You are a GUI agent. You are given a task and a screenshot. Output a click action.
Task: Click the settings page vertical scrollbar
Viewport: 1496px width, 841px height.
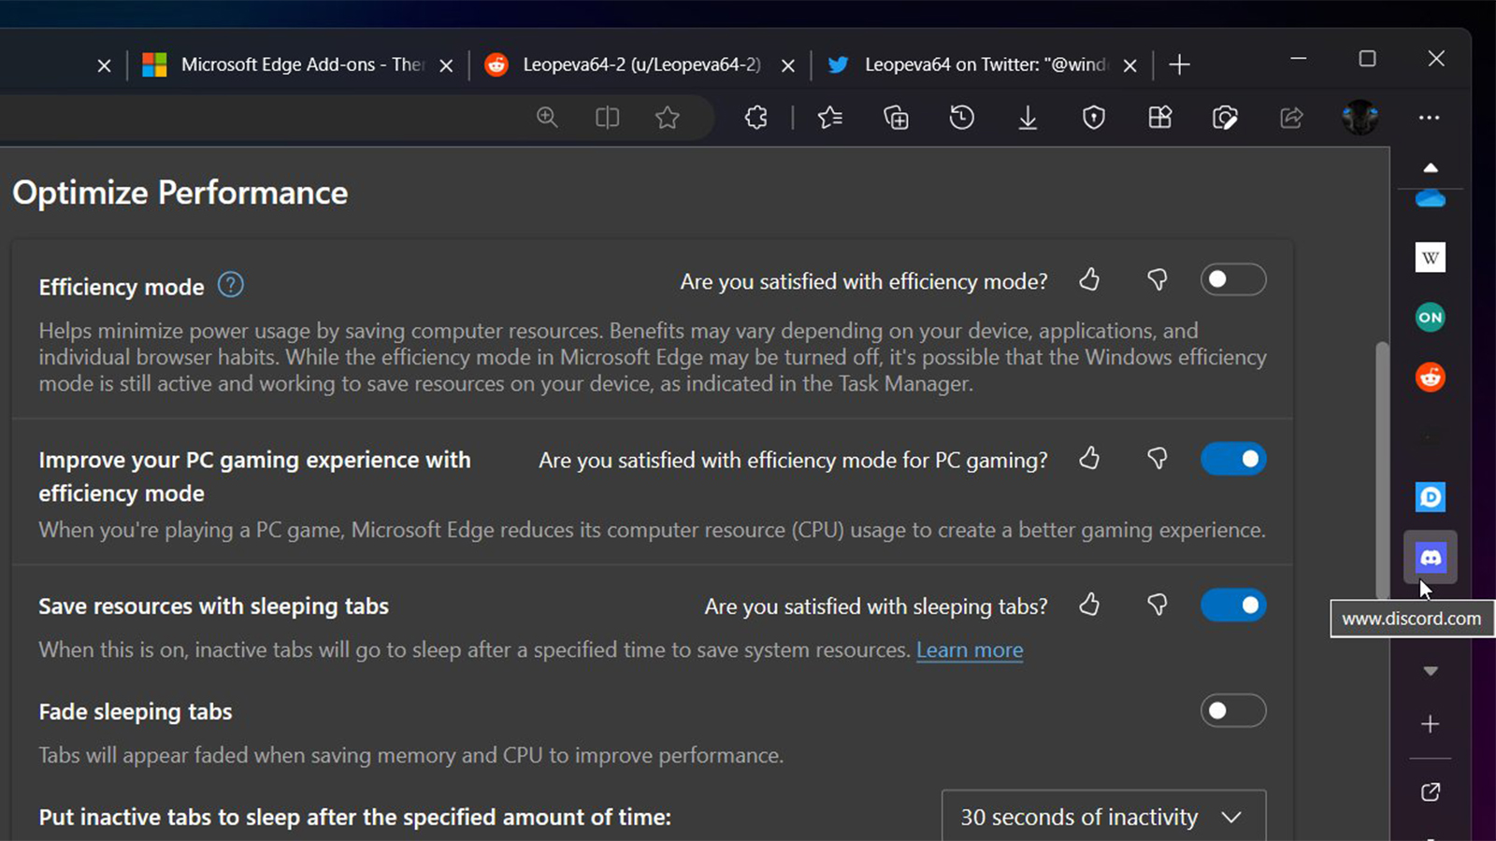point(1382,471)
